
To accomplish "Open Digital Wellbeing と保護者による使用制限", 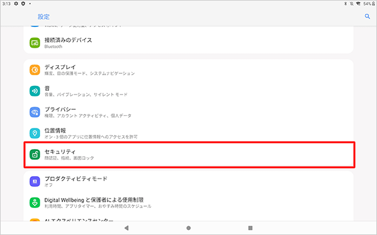I will [188, 202].
